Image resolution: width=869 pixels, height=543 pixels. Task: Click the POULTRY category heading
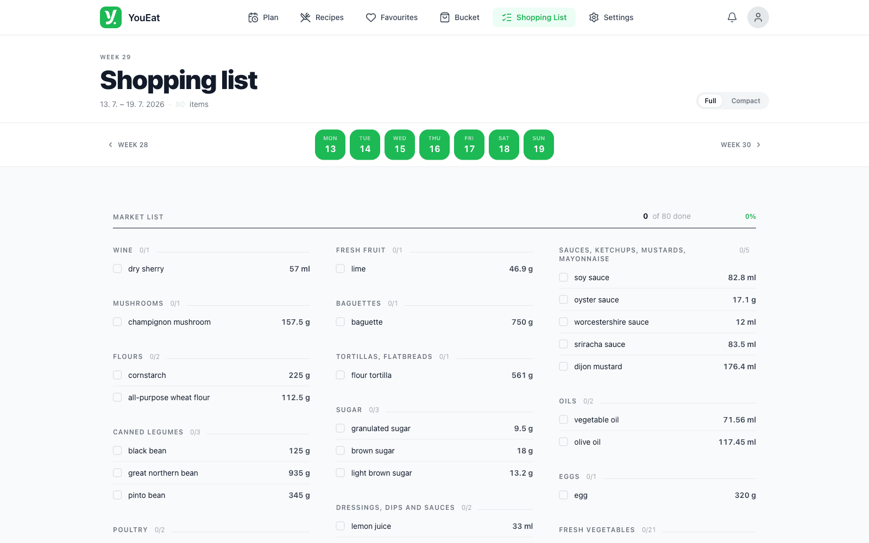(130, 530)
